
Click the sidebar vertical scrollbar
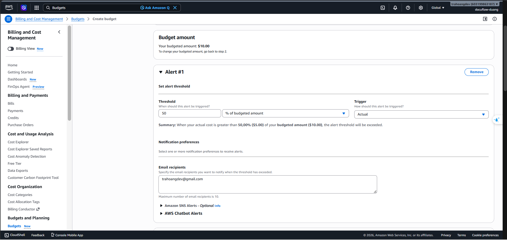coord(69,73)
